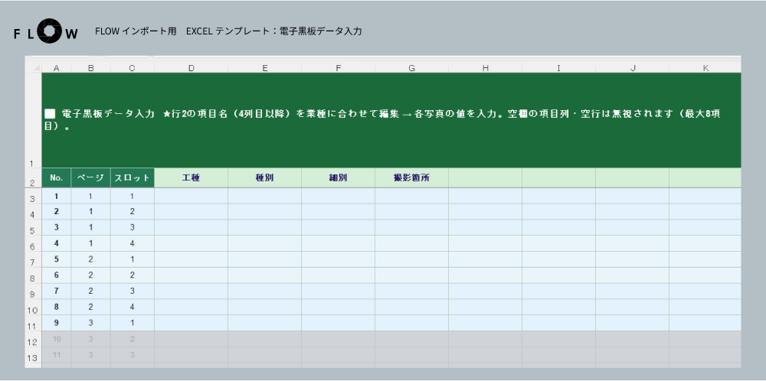Viewport: 766px width, 381px height.
Task: Click the ページ header cell
Action: tap(91, 178)
